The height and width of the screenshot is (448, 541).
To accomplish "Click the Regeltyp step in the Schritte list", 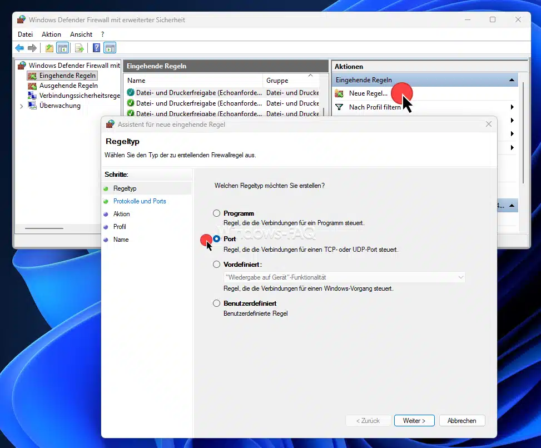I will point(125,188).
